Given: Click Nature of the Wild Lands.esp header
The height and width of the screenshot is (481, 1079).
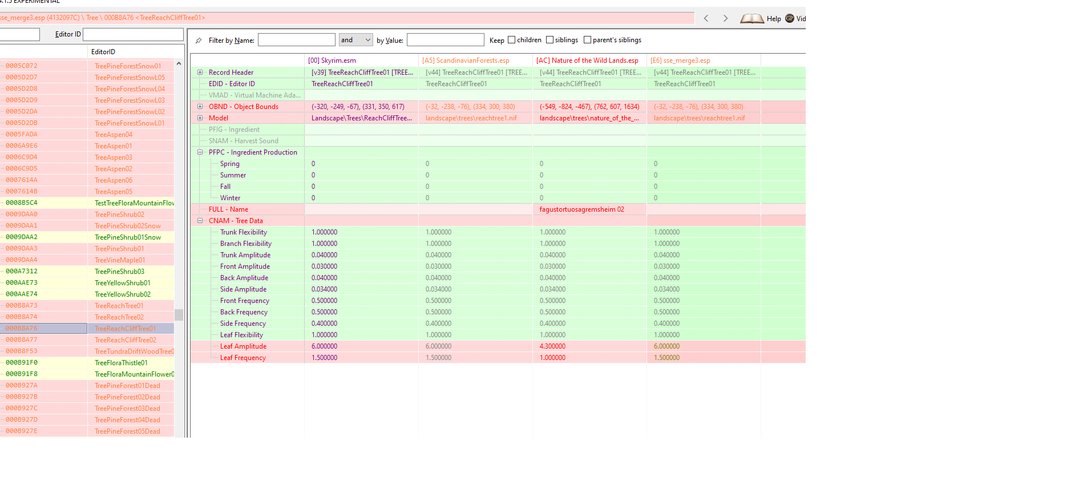Looking at the screenshot, I should (589, 60).
